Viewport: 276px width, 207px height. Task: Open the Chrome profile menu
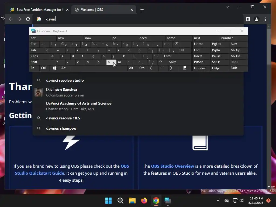[257, 19]
